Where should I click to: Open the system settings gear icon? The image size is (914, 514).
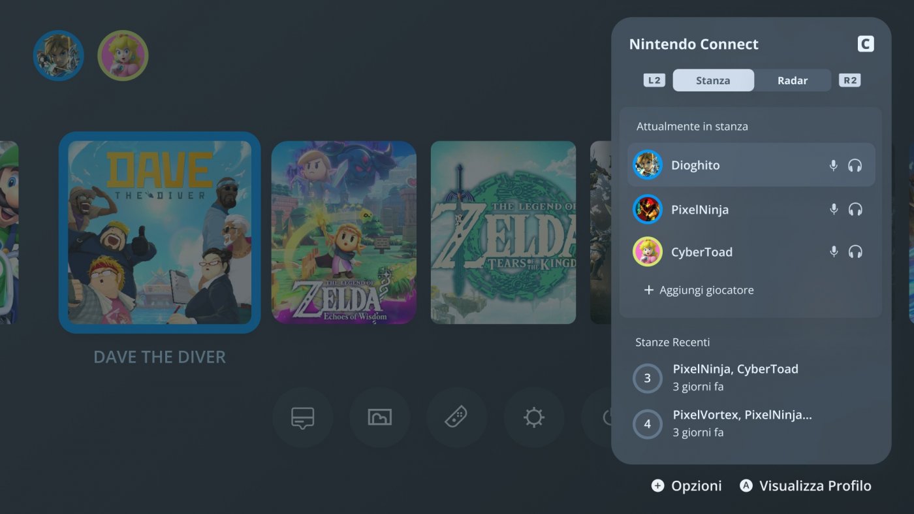(533, 417)
